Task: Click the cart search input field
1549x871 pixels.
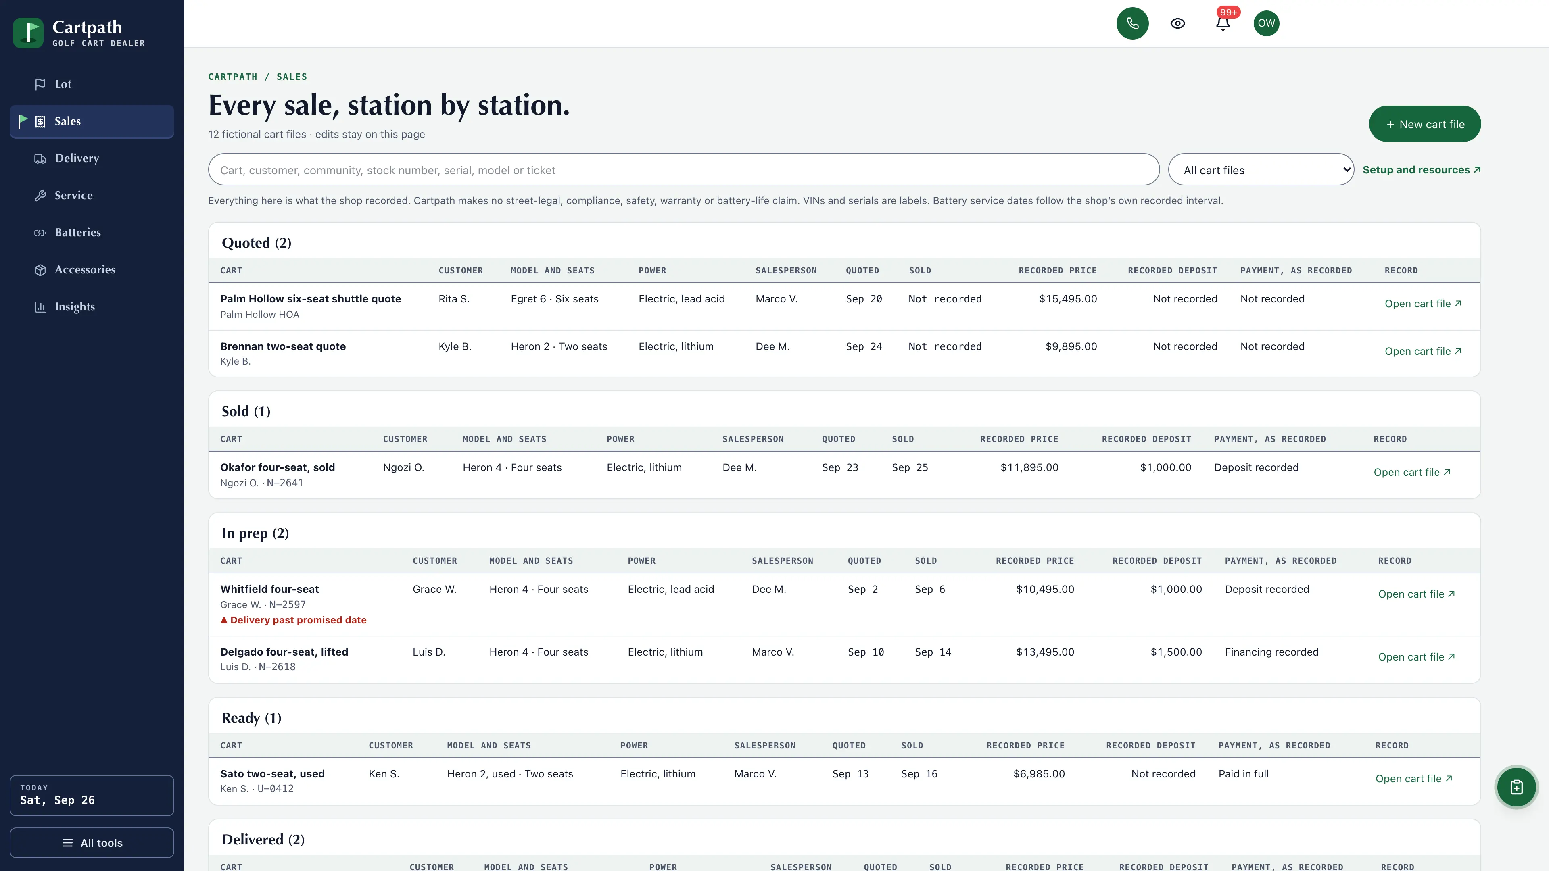Action: coord(684,170)
